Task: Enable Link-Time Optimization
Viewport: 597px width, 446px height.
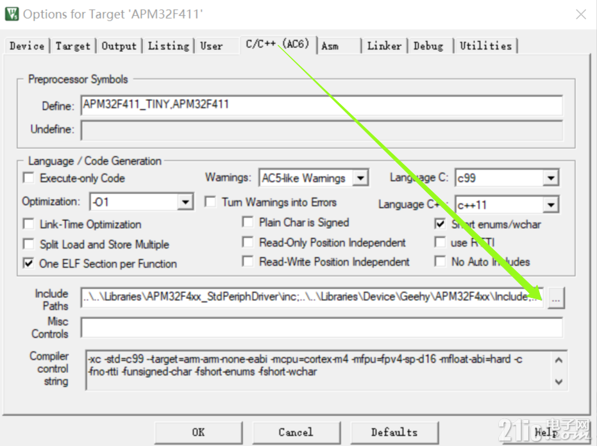Action: click(x=29, y=224)
